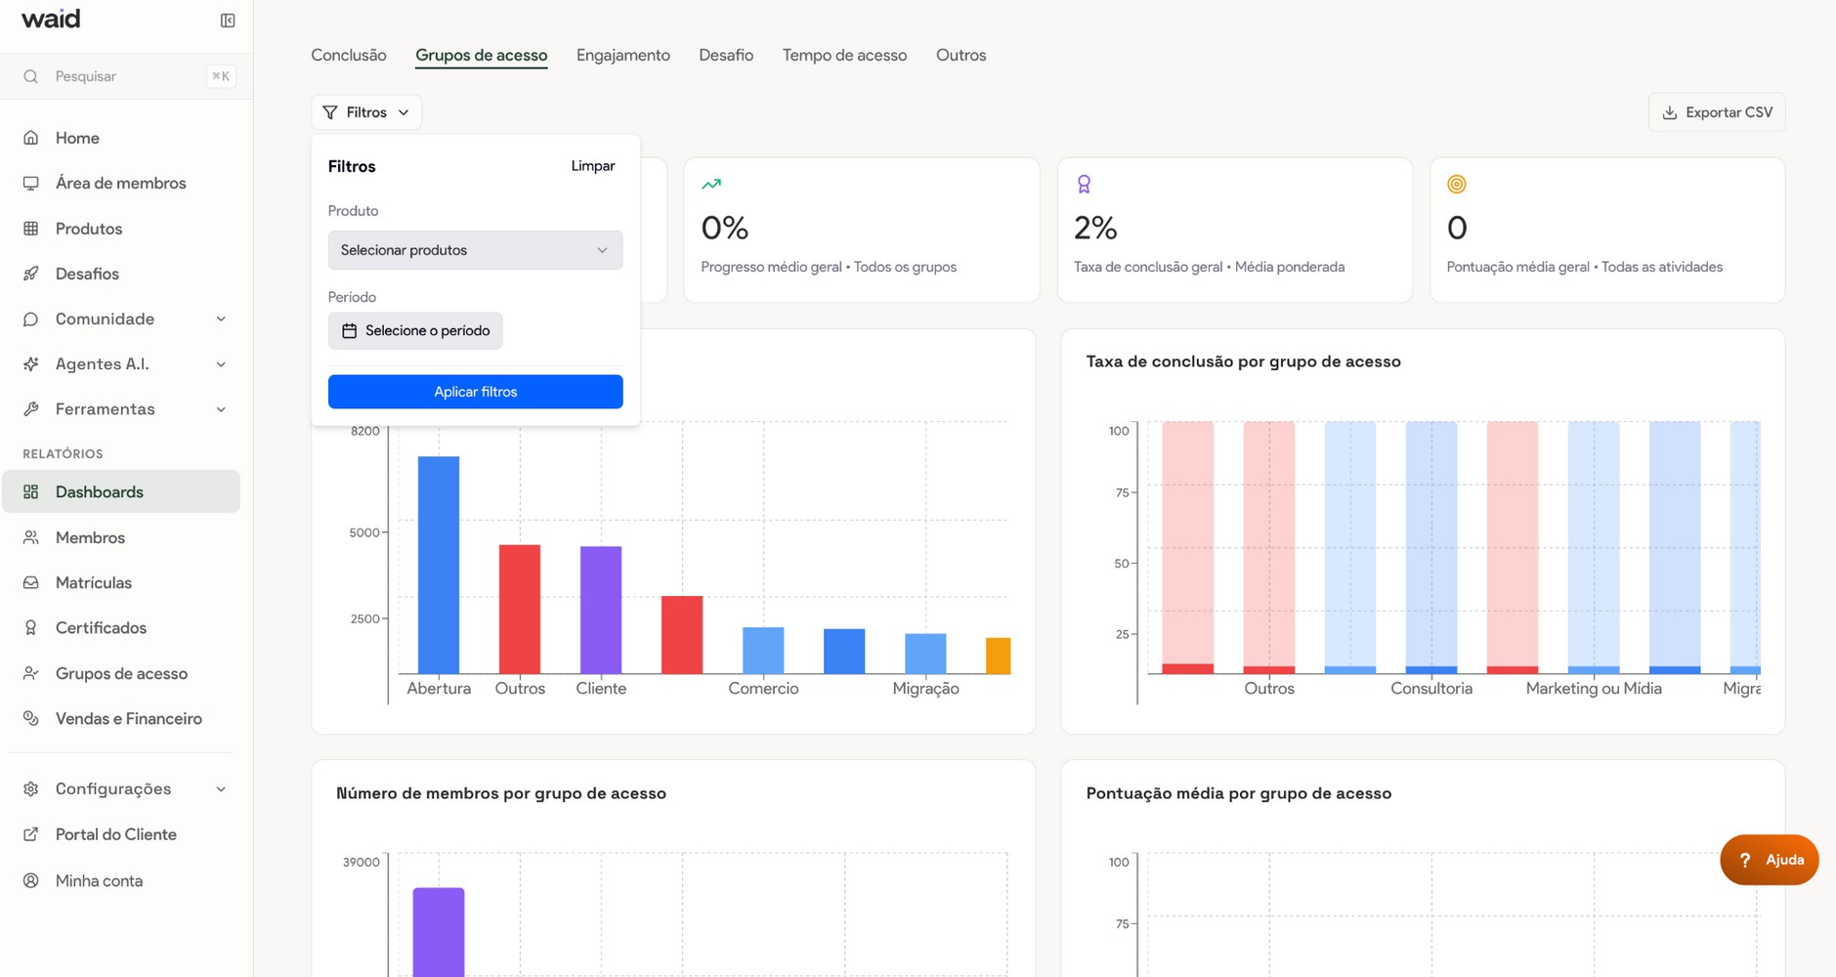Expand the Comunidade submenu chevron
The image size is (1836, 977).
pyautogui.click(x=221, y=319)
